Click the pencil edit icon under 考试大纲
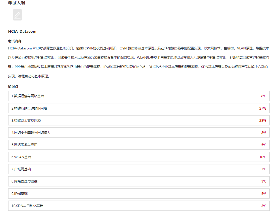Viewport: 277px width, 213px height. (x=17, y=15)
